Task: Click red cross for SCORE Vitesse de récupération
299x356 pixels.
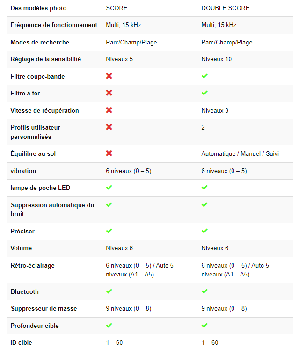Action: [x=109, y=110]
